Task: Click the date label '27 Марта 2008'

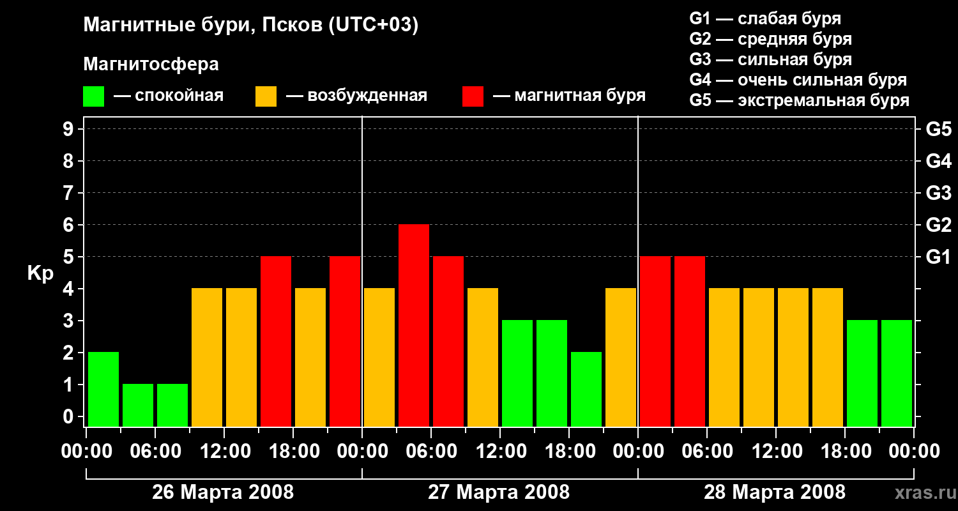Action: [499, 492]
